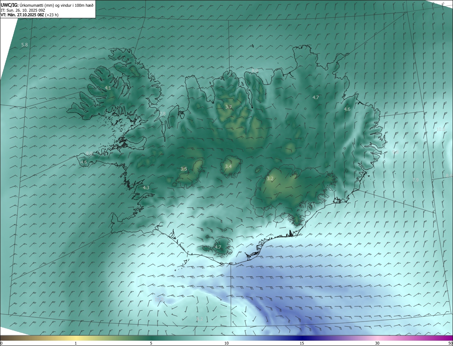453x346 pixels.
Task: Click the 15 tick on the colour scale
Action: pyautogui.click(x=302, y=344)
